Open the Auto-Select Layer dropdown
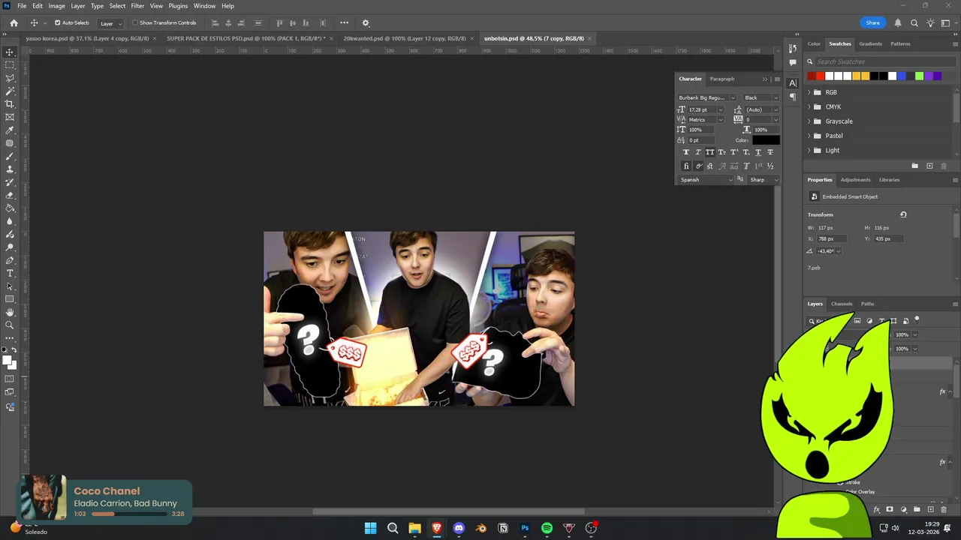The width and height of the screenshot is (961, 540). (110, 23)
